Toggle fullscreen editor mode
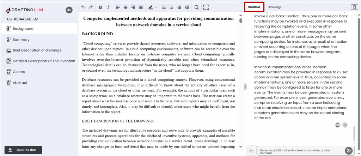 (x=206, y=7)
